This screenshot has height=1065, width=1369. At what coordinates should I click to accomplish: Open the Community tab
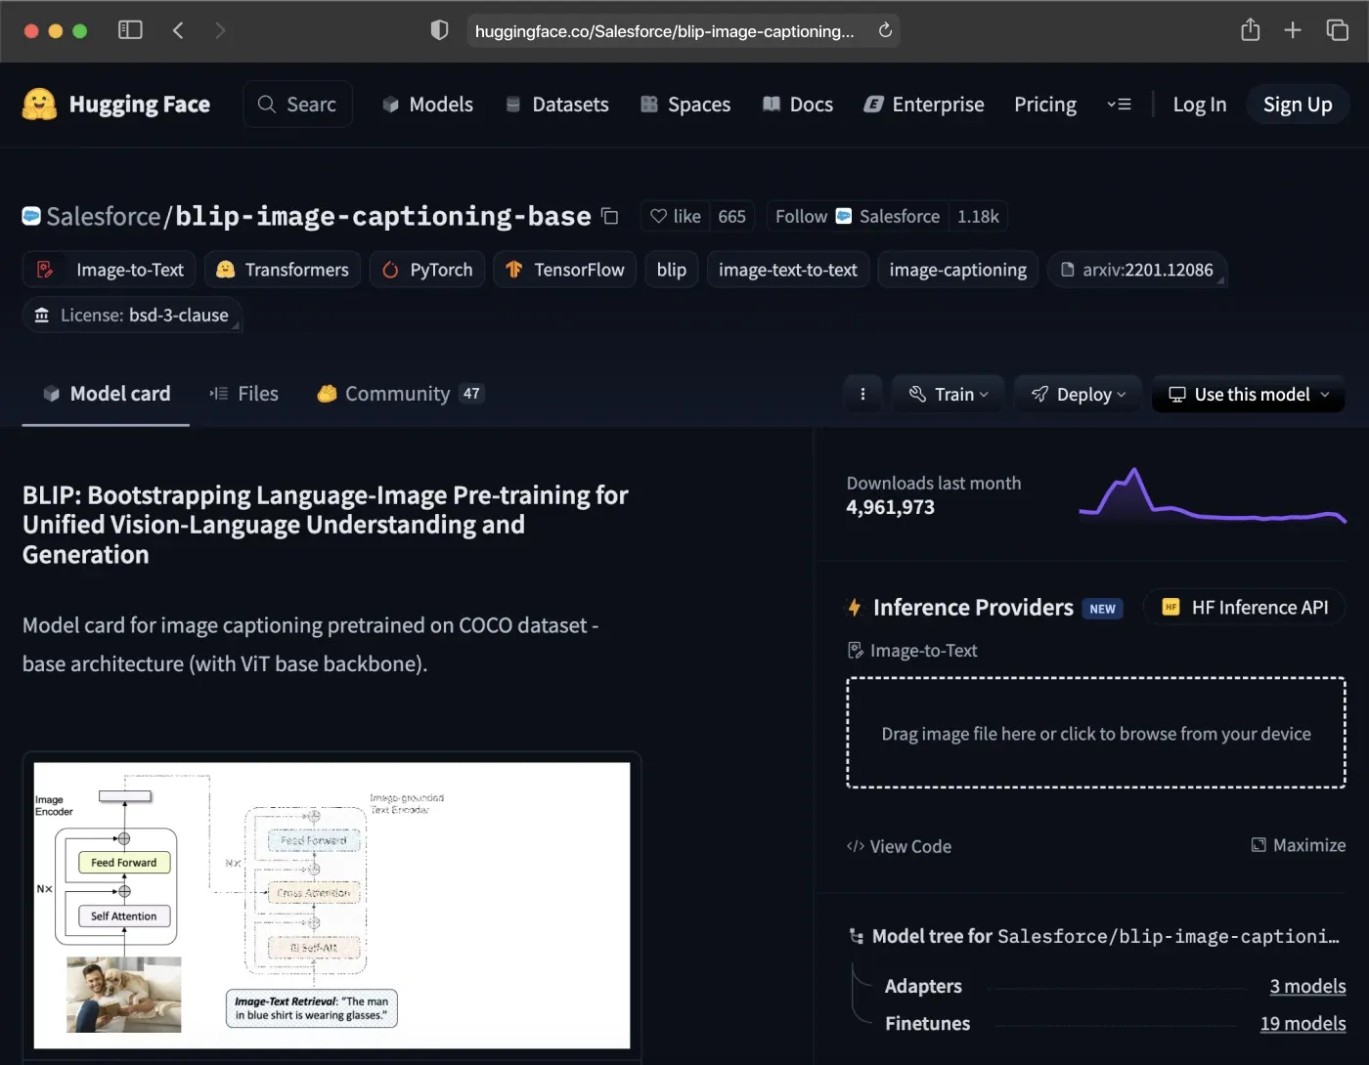(x=399, y=394)
